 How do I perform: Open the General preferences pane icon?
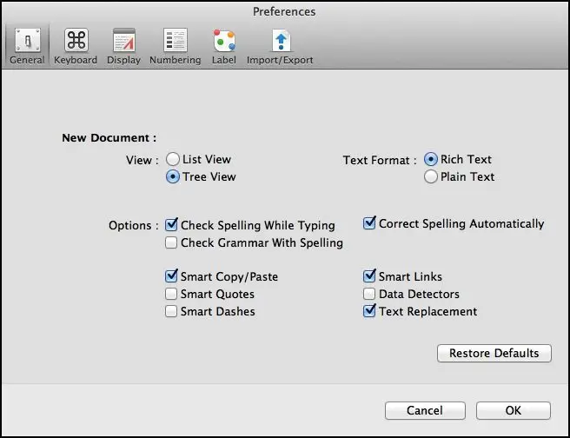pyautogui.click(x=27, y=40)
